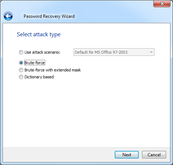Proceed with the Next button

127,154
